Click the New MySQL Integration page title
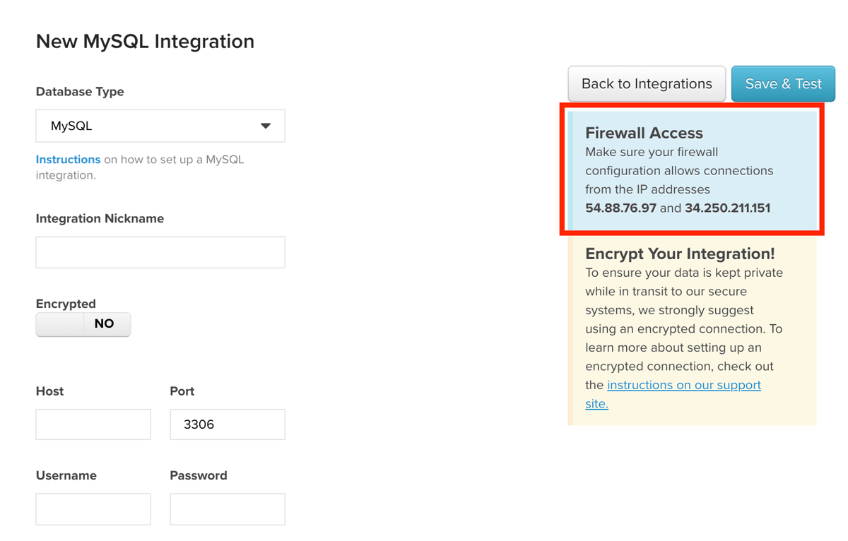Viewport: 848px width, 541px height. [x=144, y=41]
